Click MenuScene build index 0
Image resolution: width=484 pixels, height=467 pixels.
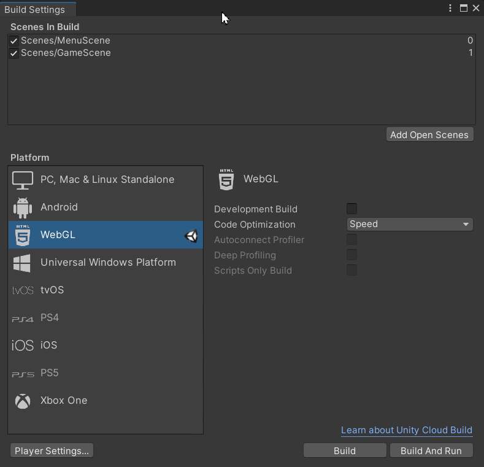470,41
